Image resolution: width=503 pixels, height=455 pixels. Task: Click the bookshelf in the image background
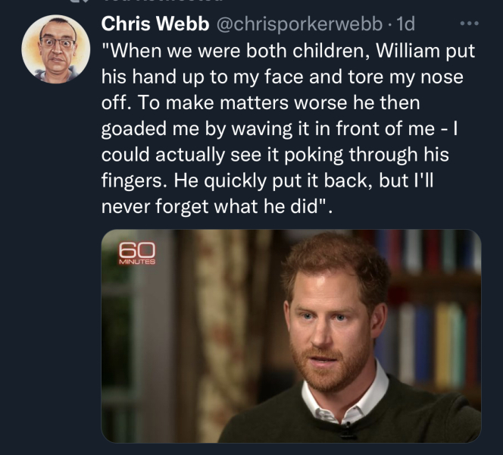click(436, 318)
